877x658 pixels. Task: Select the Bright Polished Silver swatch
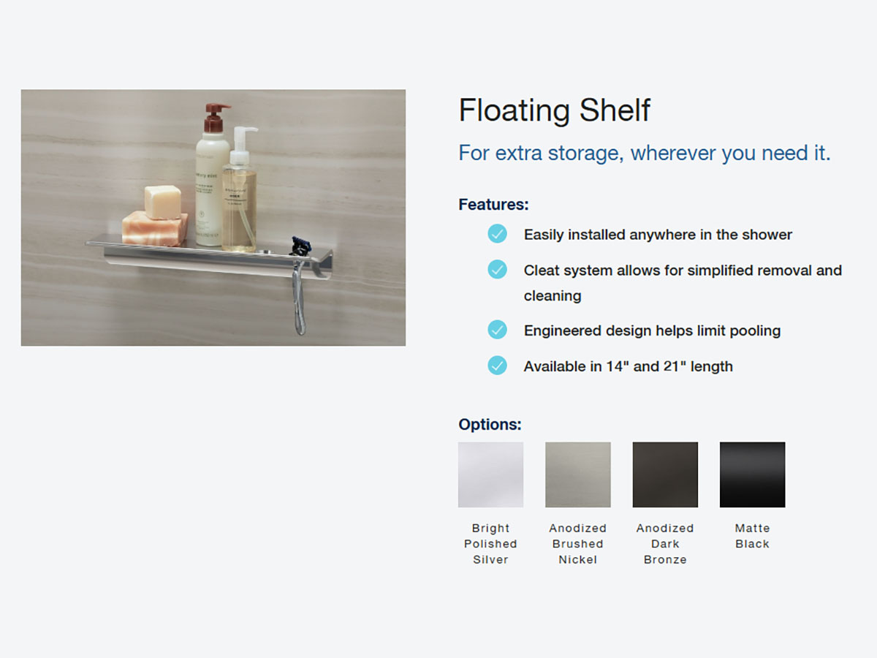pos(490,474)
